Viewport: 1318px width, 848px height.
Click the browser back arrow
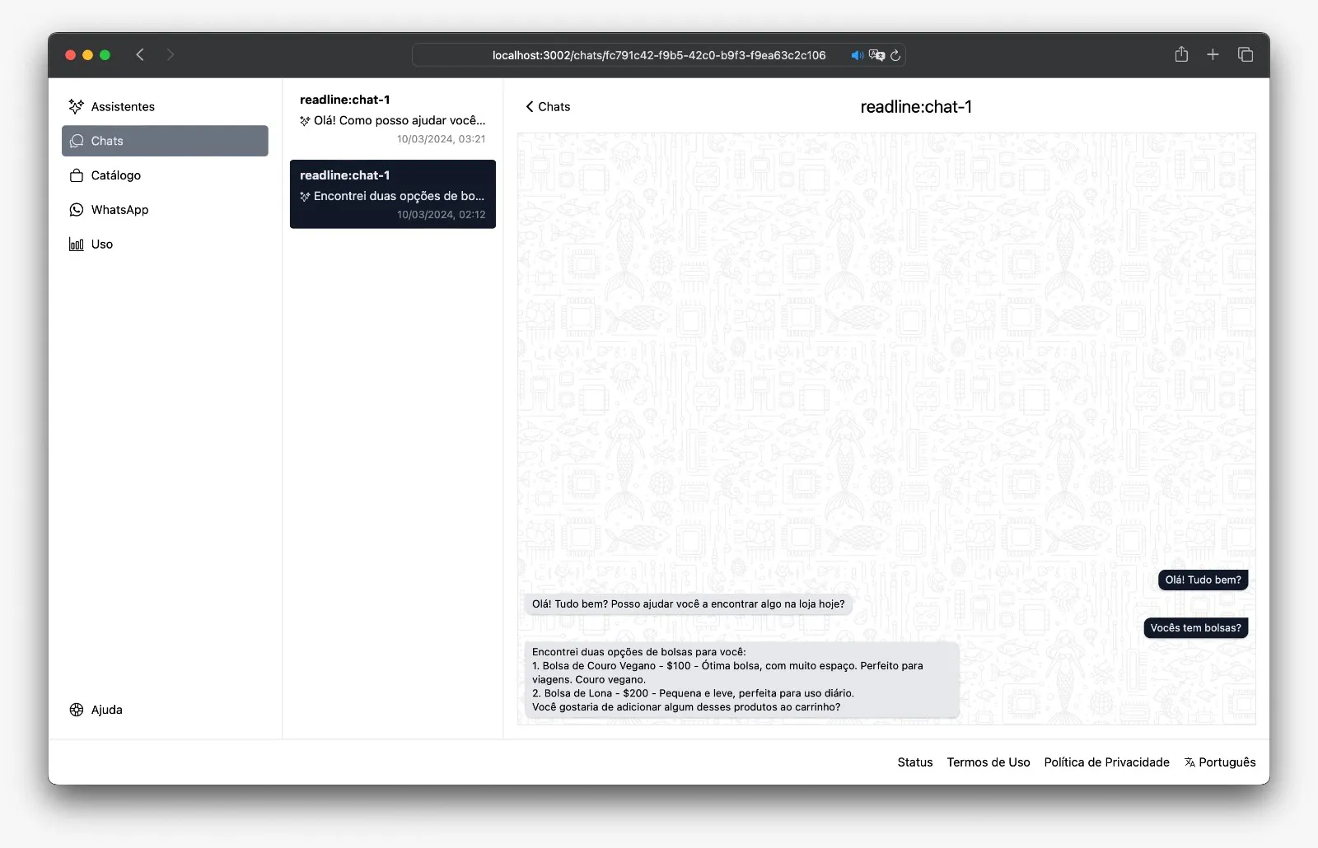(x=140, y=54)
